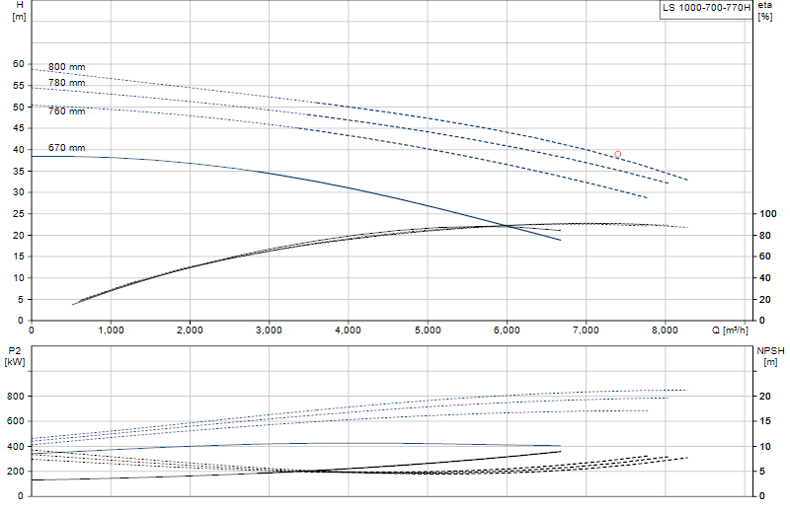This screenshot has height=513, width=790.
Task: Click the '8,000' flow axis value
Action: tap(665, 330)
